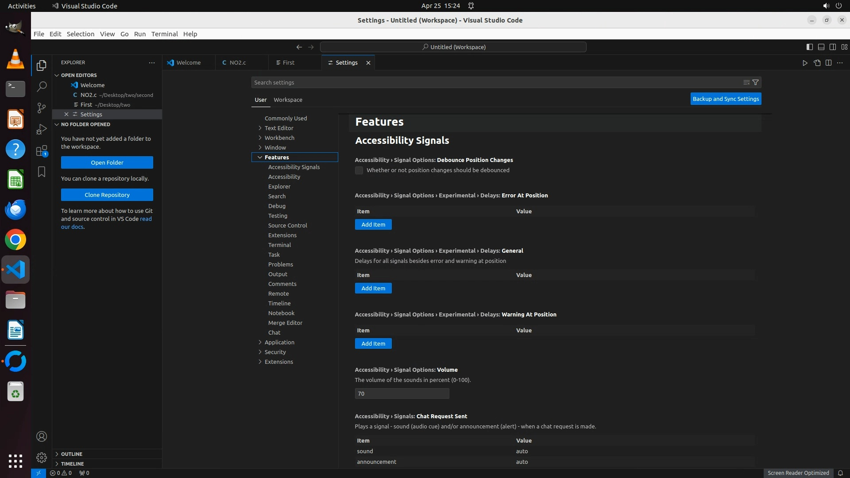Open the Search view in activity bar

click(x=42, y=87)
